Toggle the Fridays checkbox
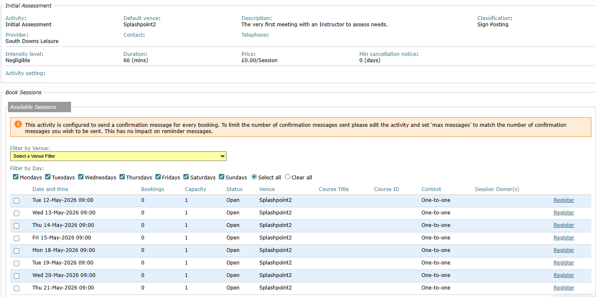 [158, 177]
